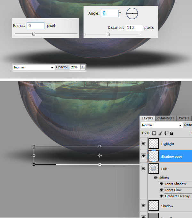This screenshot has width=192, height=218.
Task: Click the Angle dial control
Action: 132,13
